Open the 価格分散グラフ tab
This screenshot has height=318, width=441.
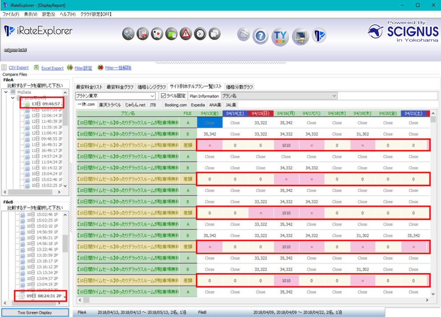[x=239, y=87]
